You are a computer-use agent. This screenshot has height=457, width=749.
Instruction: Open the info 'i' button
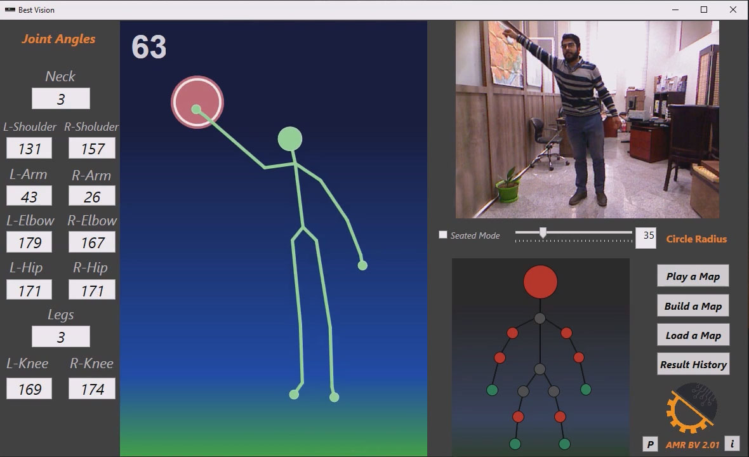click(732, 444)
